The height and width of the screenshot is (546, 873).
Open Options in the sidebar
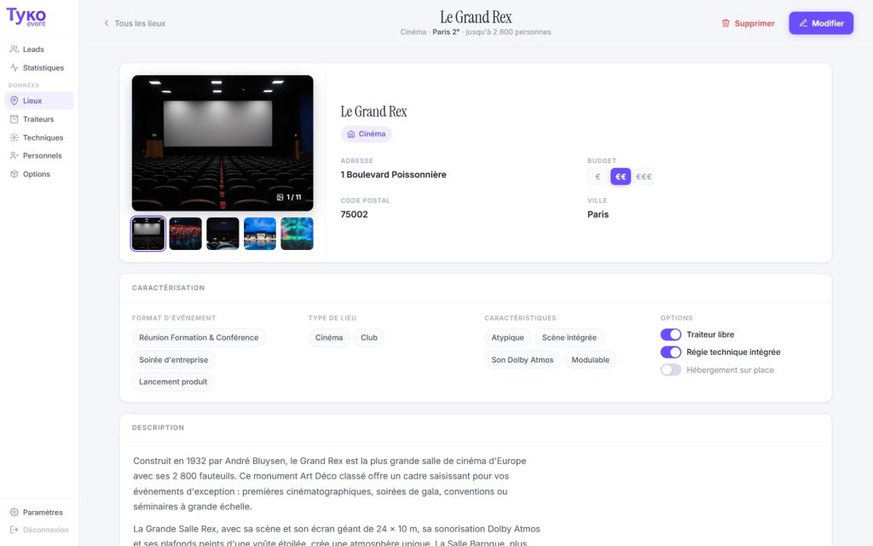pos(39,174)
